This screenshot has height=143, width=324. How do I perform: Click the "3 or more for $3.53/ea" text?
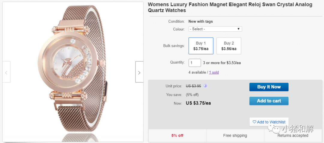[222, 63]
